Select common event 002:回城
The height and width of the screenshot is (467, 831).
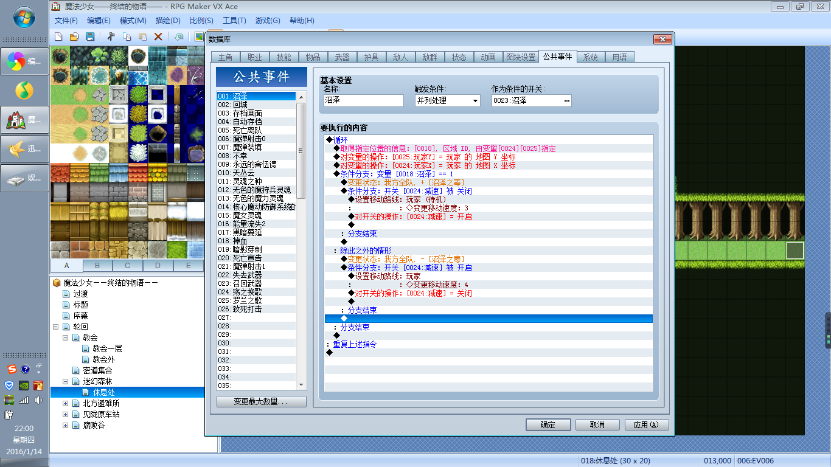pyautogui.click(x=256, y=105)
